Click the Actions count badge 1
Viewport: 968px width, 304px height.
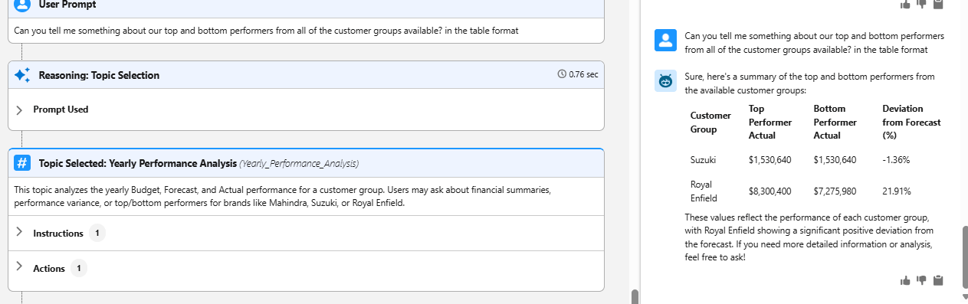click(x=79, y=268)
